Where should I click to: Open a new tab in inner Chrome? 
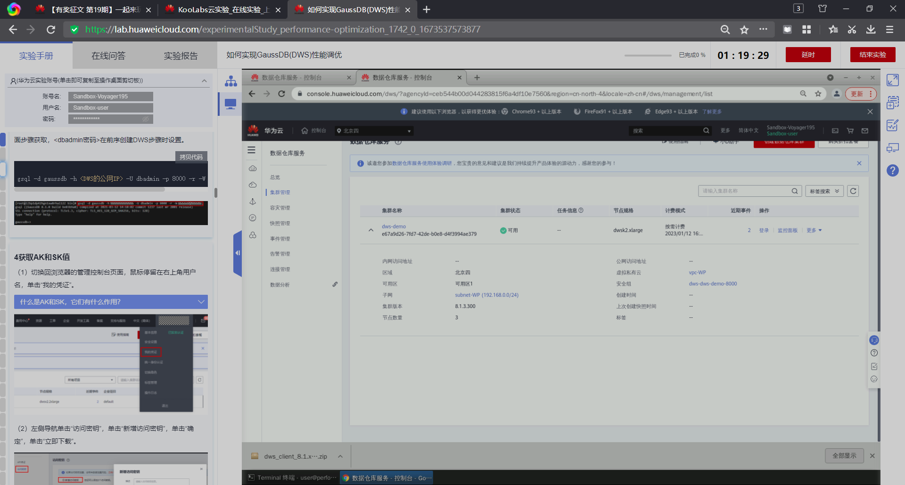pyautogui.click(x=477, y=78)
